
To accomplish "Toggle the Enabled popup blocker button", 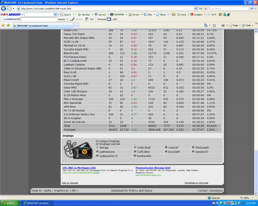I will click(x=196, y=14).
